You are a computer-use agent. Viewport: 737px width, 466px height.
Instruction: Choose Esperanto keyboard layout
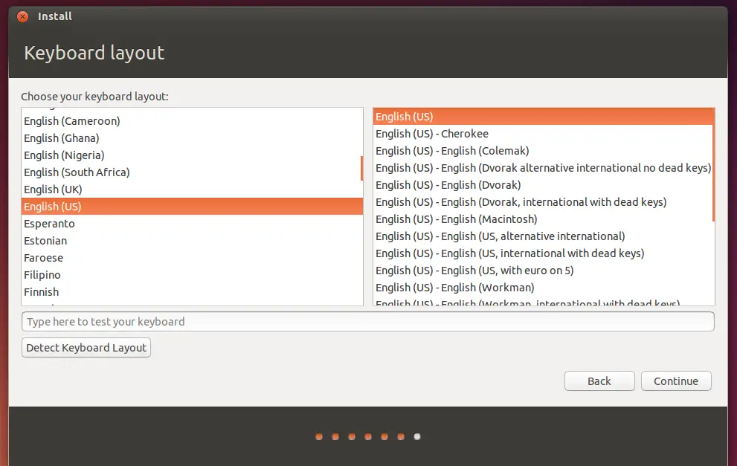pos(192,224)
